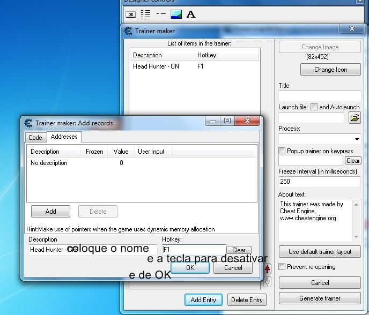Select the image control in designer toolbar
The height and width of the screenshot is (315, 369).
click(x=176, y=14)
